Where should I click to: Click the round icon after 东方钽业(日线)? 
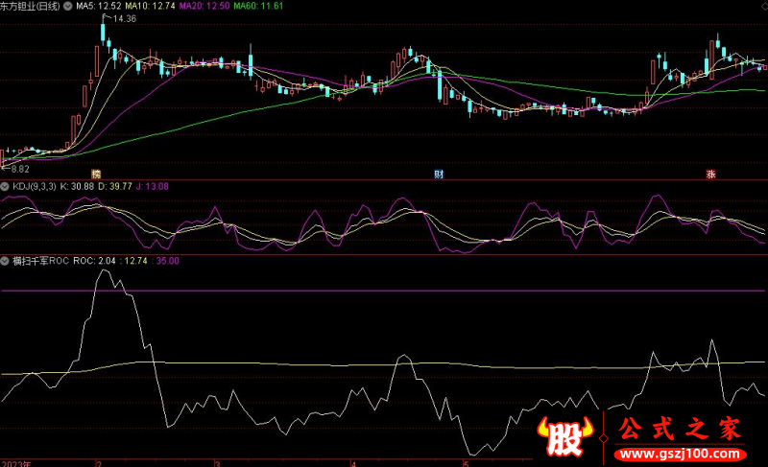[x=66, y=6]
